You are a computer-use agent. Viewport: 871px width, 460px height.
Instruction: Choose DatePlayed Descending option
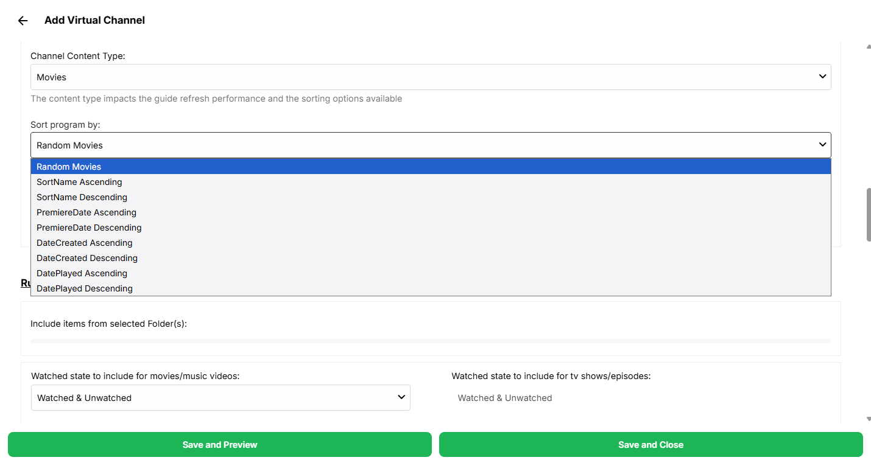click(x=85, y=288)
